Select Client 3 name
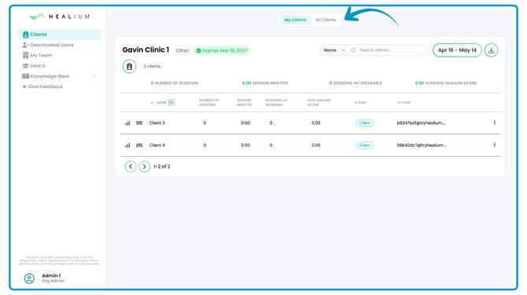527x295 pixels. pyautogui.click(x=157, y=123)
